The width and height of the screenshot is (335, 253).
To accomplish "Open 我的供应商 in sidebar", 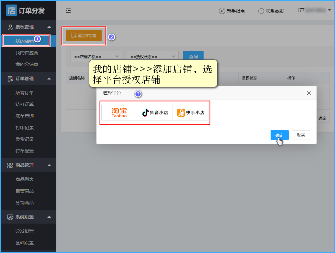I will [x=27, y=53].
